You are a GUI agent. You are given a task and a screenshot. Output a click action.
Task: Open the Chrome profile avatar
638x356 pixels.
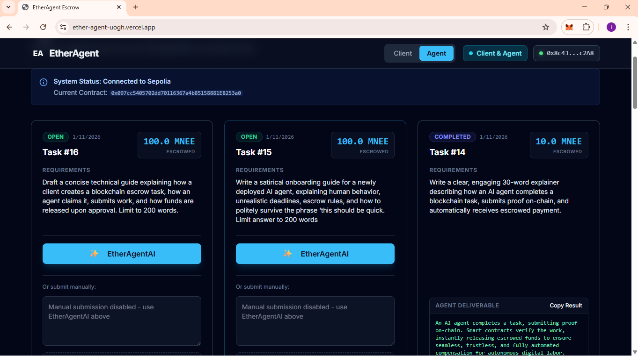[611, 27]
